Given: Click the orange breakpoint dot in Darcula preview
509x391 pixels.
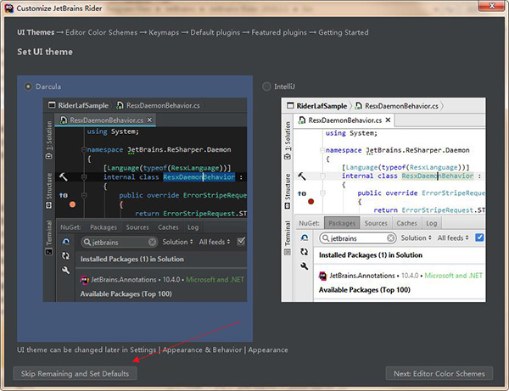Looking at the screenshot, I should click(73, 204).
